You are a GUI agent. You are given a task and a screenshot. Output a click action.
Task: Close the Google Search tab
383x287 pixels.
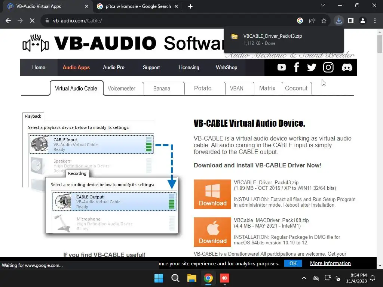point(176,6)
